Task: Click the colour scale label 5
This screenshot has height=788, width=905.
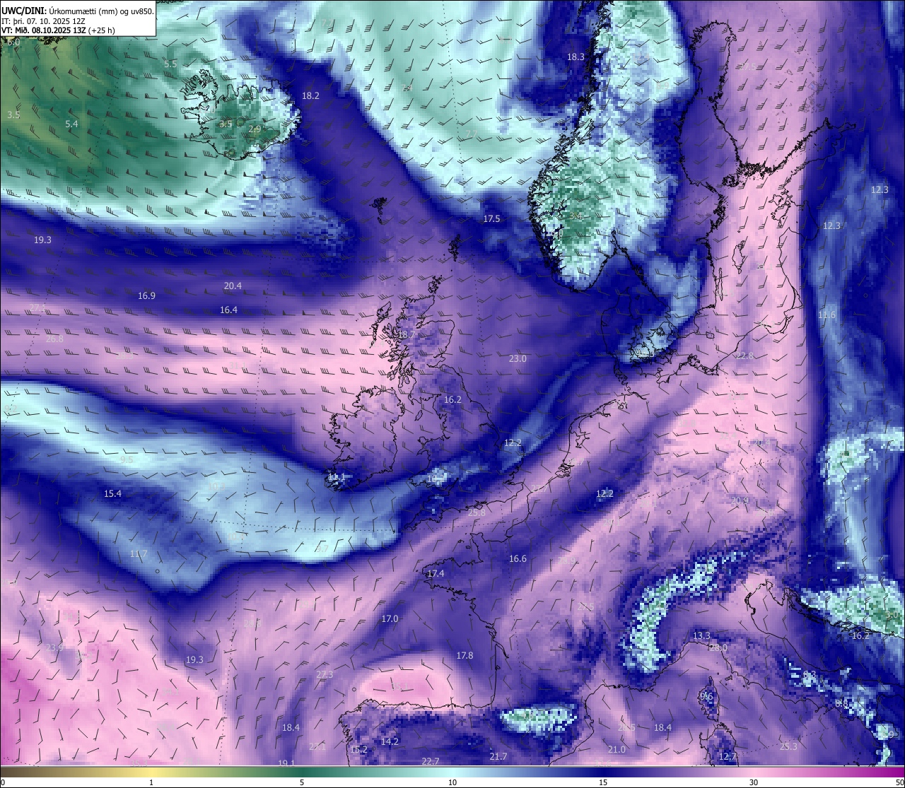Action: pyautogui.click(x=302, y=782)
